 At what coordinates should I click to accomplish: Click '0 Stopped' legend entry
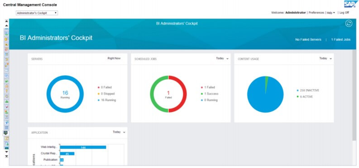[106, 94]
